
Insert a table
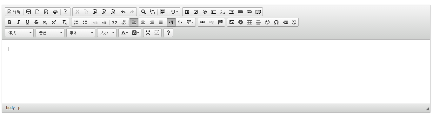click(x=250, y=22)
